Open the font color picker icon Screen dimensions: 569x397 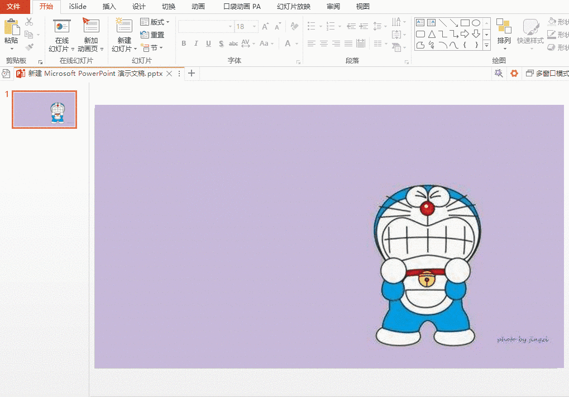point(289,43)
